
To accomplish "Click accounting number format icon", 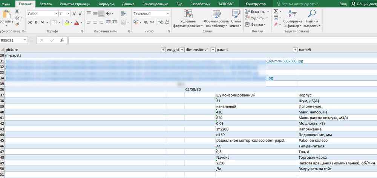I will tap(136, 22).
